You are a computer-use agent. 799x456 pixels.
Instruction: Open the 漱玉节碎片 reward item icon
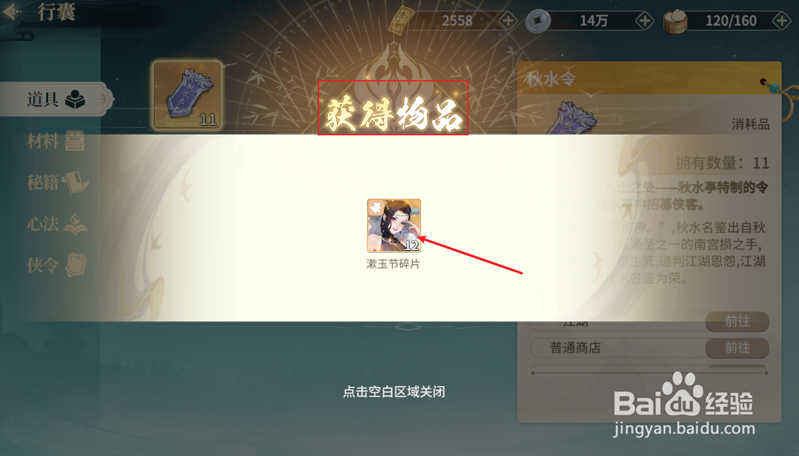394,225
